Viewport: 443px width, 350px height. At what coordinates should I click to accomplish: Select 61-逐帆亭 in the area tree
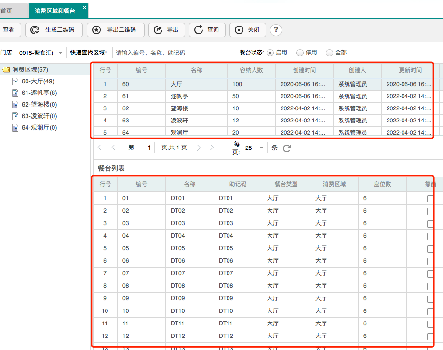tap(39, 93)
